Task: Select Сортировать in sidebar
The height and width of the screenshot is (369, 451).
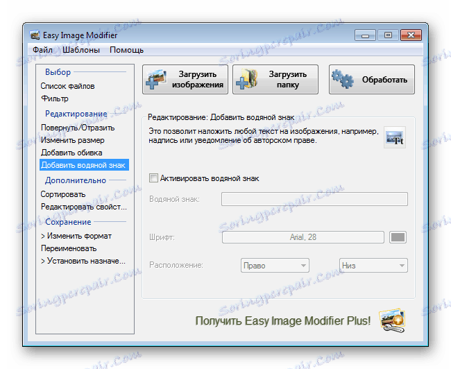Action: pos(63,194)
